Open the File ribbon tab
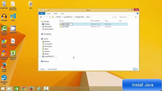 pyautogui.click(x=42, y=13)
